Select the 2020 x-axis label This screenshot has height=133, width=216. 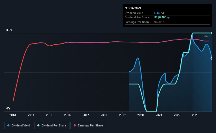click(140, 115)
